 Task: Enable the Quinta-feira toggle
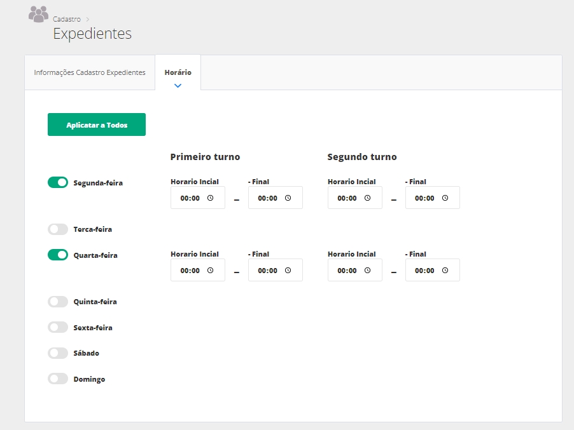click(x=58, y=302)
